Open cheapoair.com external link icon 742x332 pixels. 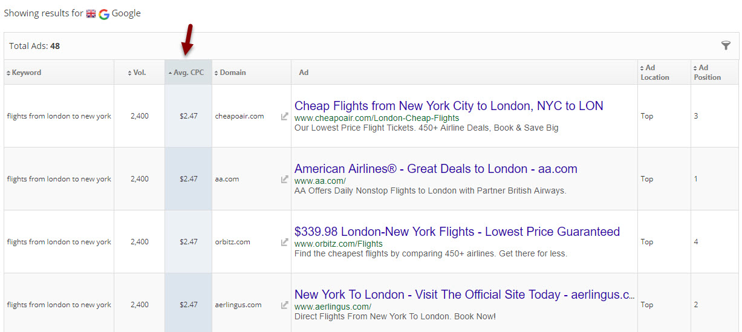284,116
